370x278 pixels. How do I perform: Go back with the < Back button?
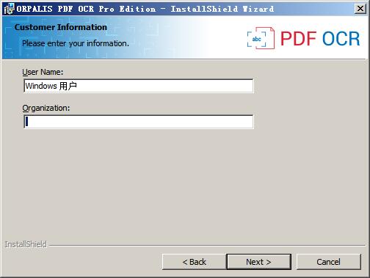(194, 262)
